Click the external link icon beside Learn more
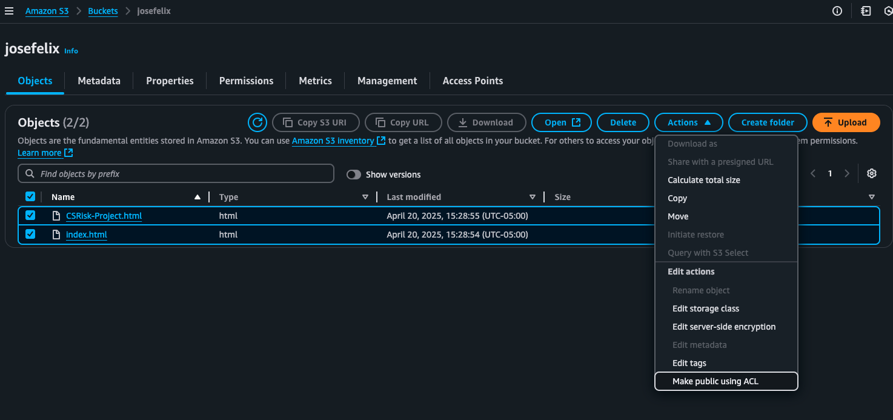The width and height of the screenshot is (893, 420). (x=68, y=153)
